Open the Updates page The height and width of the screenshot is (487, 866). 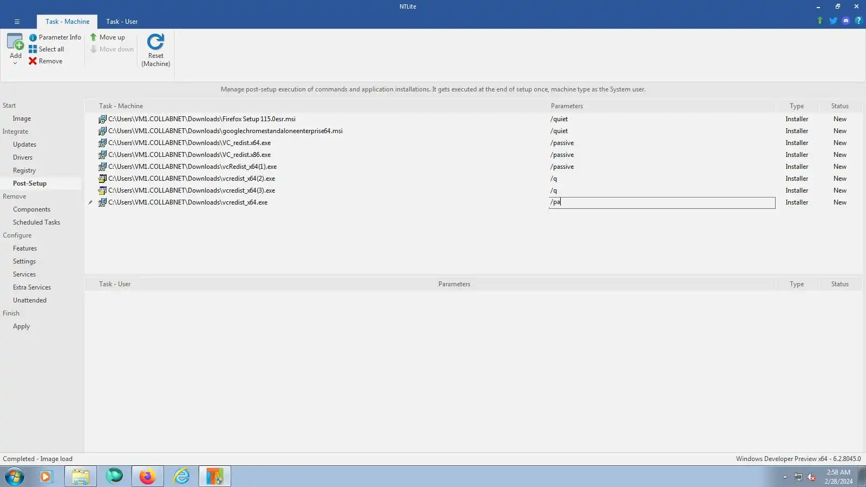pyautogui.click(x=24, y=144)
